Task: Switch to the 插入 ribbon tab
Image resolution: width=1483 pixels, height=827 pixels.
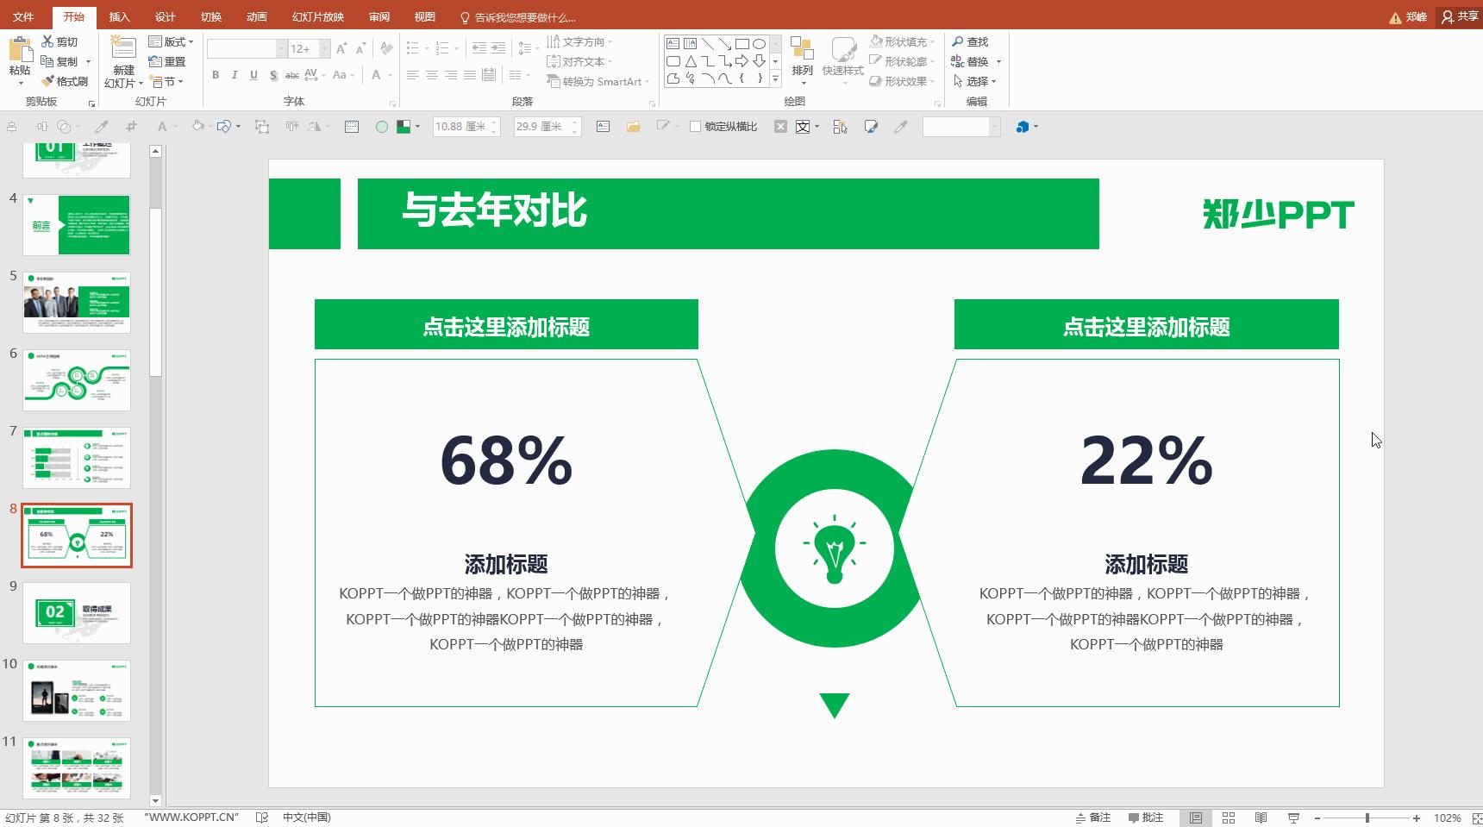Action: [119, 16]
